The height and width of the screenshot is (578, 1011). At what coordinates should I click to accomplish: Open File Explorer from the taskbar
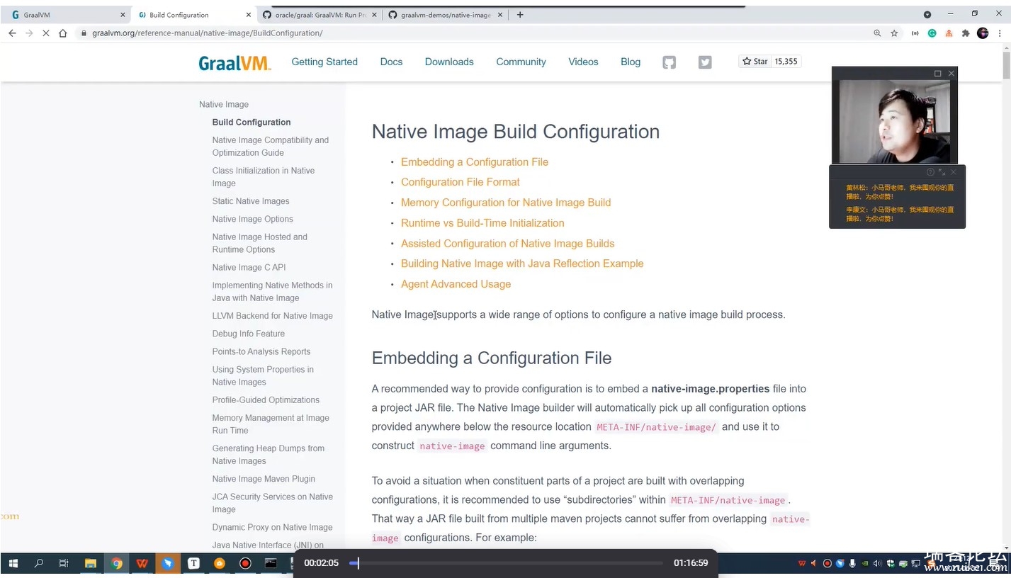pos(91,564)
